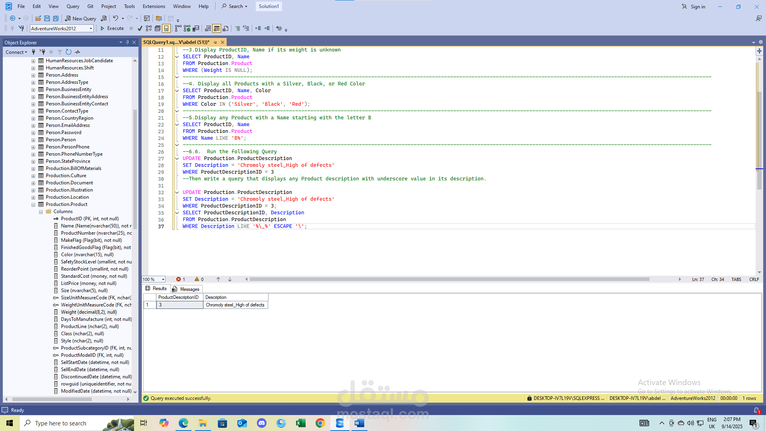Click the Navigate Backward icon
Screen dimensions: 766x431
pyautogui.click(x=13, y=18)
